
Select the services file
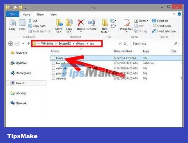(x=116, y=78)
